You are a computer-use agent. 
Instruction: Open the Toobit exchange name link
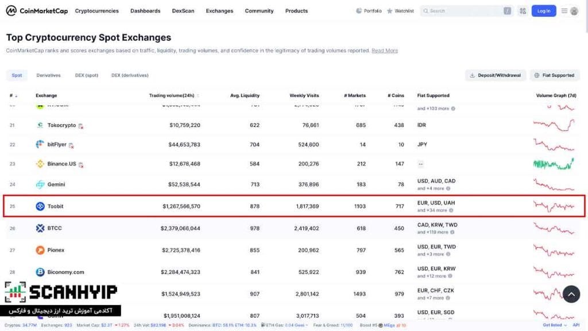[x=55, y=206]
